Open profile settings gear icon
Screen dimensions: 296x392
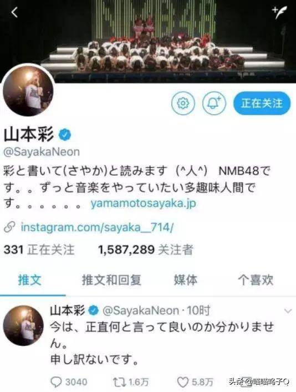[x=183, y=103]
